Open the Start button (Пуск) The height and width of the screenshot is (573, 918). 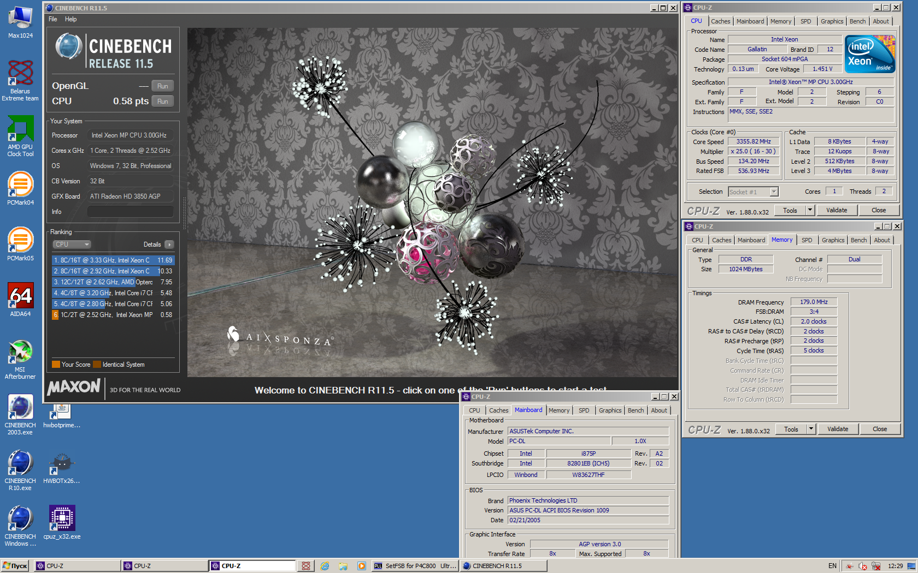pyautogui.click(x=15, y=566)
